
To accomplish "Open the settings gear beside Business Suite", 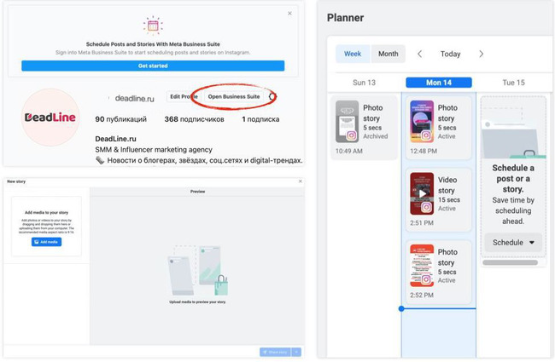I will [x=272, y=96].
